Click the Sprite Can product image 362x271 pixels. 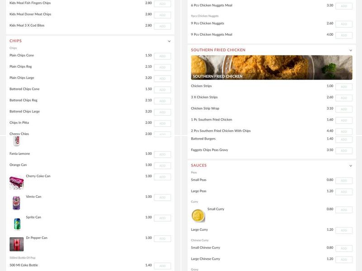(x=16, y=224)
